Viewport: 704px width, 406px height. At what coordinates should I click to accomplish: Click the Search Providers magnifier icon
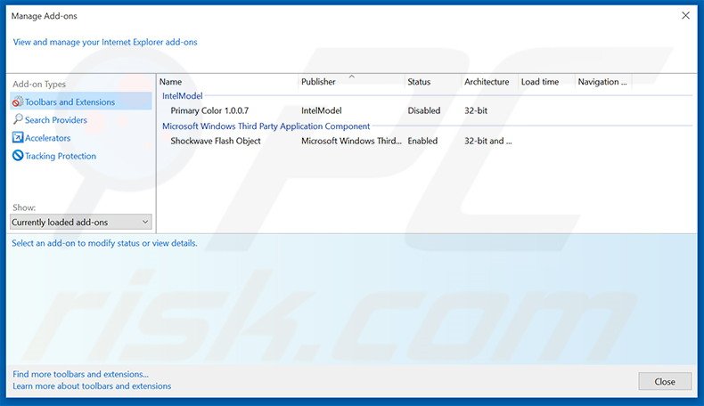pos(18,119)
